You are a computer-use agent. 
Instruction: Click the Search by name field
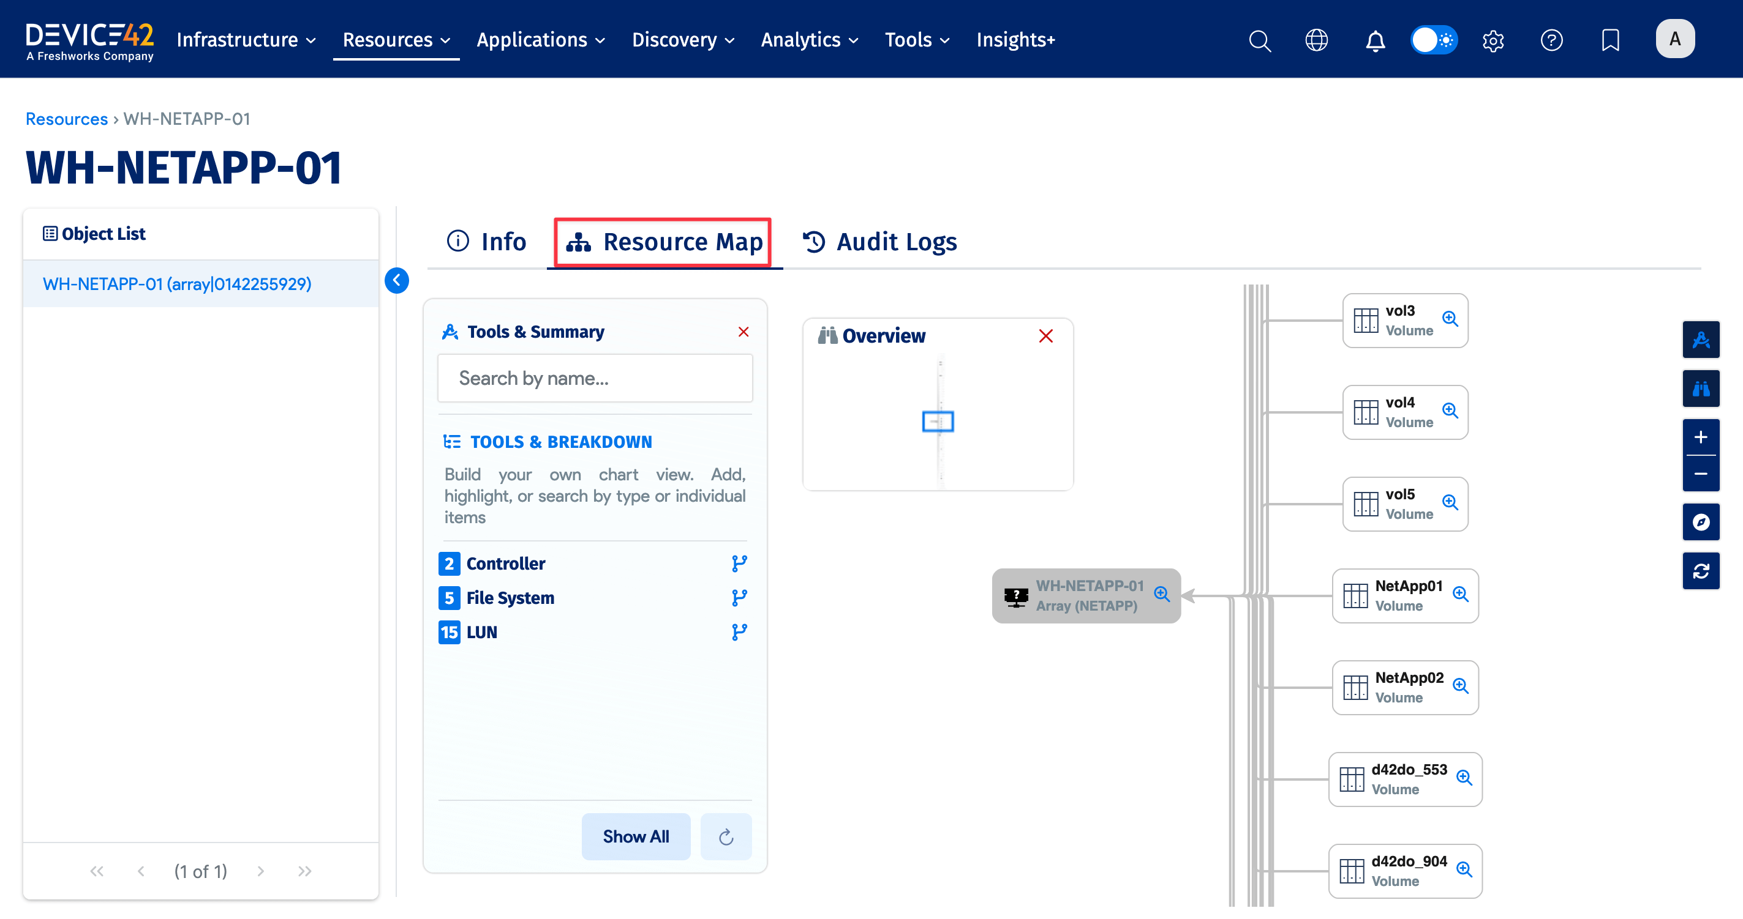[x=595, y=378]
